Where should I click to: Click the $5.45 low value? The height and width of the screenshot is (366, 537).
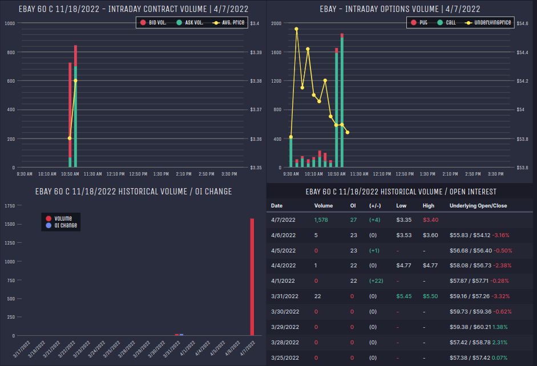tap(404, 296)
